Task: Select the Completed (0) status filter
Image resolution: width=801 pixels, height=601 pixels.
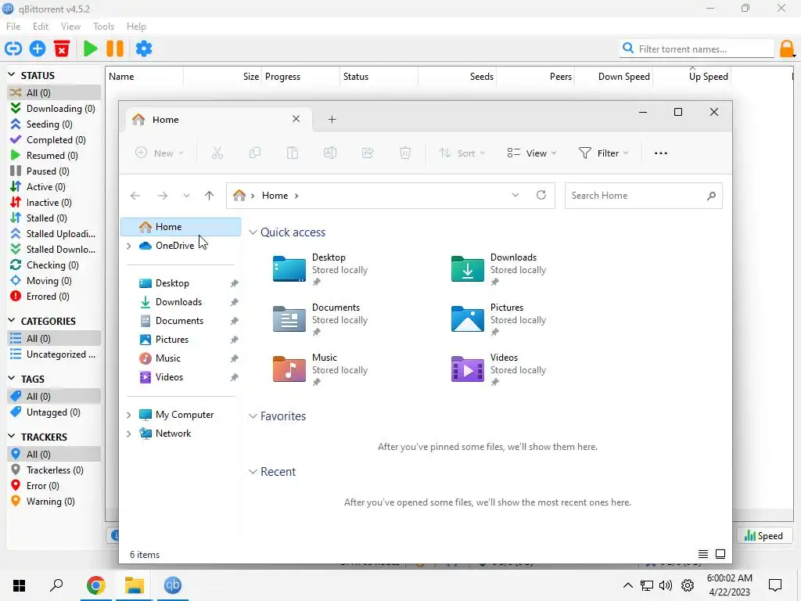Action: pos(54,140)
